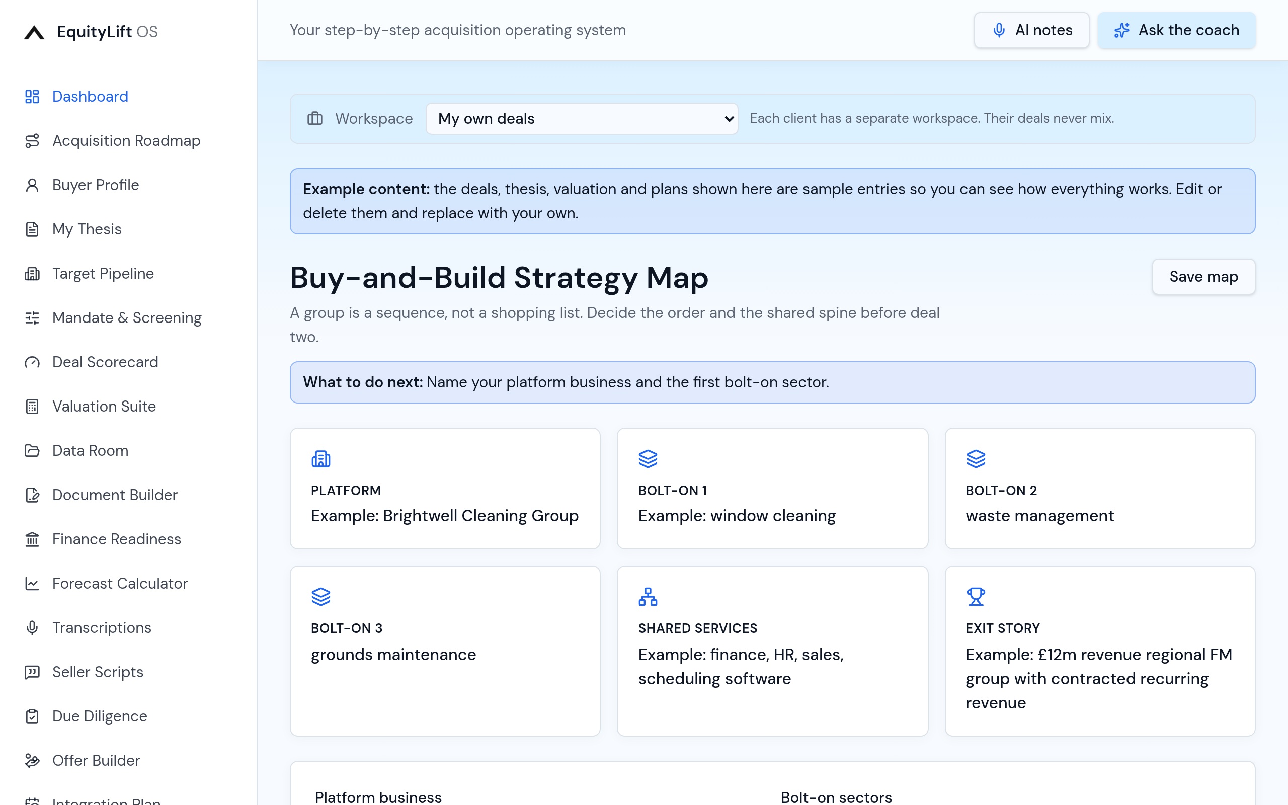This screenshot has width=1288, height=805.
Task: Open the Workspace 'My own deals' dropdown
Action: (x=582, y=118)
